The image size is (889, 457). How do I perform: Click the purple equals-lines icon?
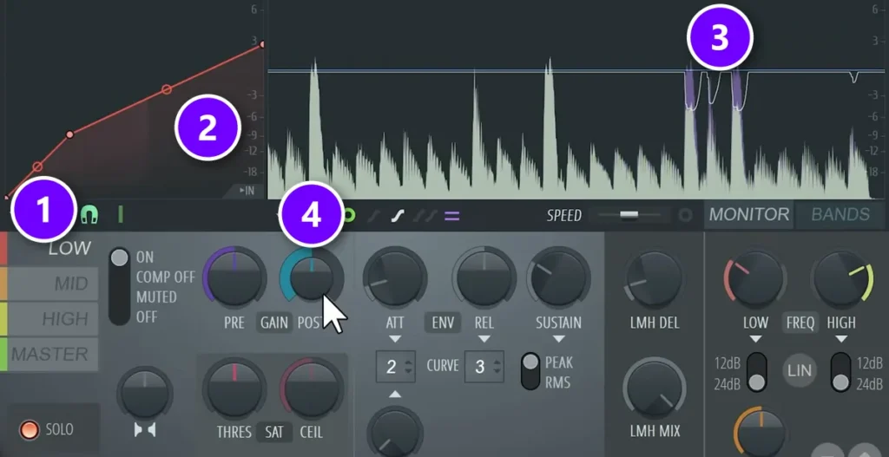tap(451, 216)
